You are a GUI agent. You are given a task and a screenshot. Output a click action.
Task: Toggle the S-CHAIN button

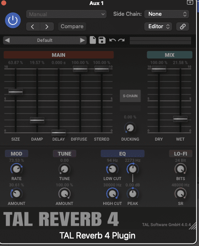pos(130,96)
